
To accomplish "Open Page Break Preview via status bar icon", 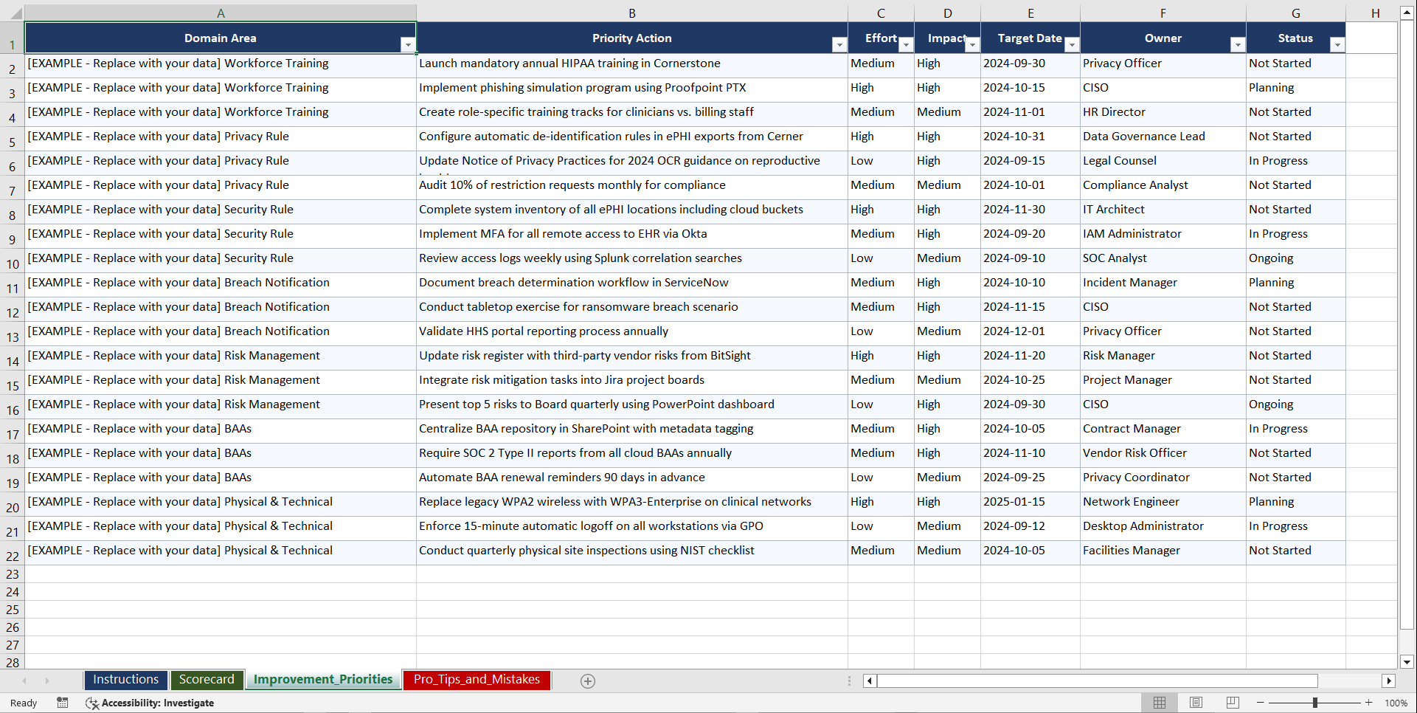I will click(1232, 703).
